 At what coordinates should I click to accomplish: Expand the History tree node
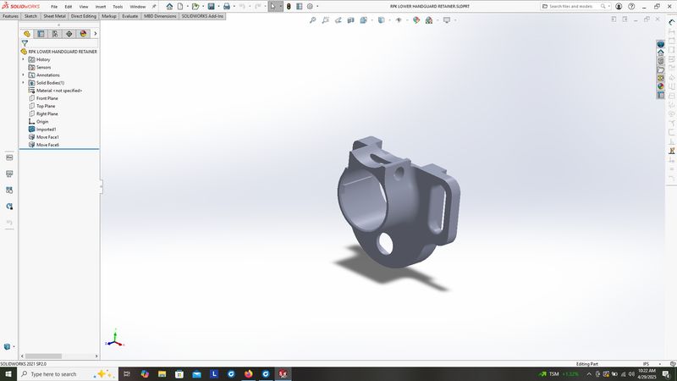[23, 59]
